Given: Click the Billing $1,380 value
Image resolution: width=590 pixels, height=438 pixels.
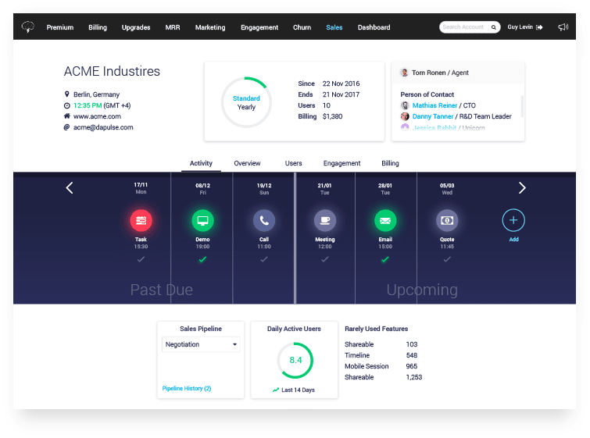Looking at the screenshot, I should 332,116.
